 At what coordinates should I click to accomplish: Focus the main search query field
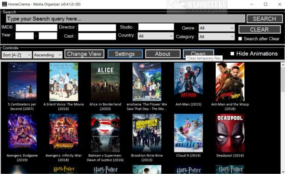[125, 19]
